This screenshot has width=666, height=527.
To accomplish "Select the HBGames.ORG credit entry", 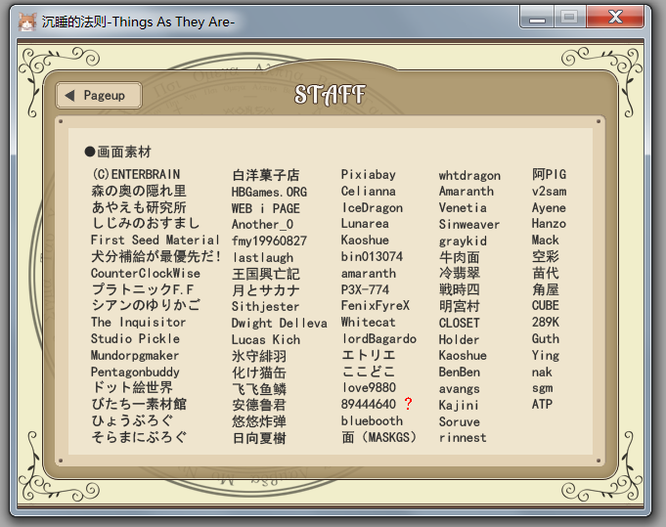I will (x=269, y=192).
